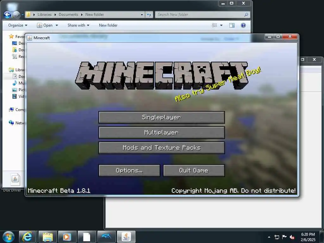Screen dimensions: 324x243
Task: Open the Organize menu in Explorer
Action: tap(18, 25)
